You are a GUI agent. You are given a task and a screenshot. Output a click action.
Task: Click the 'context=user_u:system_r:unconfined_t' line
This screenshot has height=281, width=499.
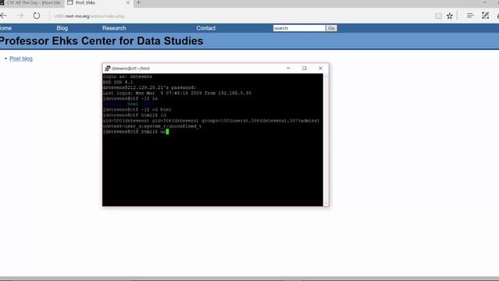(x=152, y=126)
